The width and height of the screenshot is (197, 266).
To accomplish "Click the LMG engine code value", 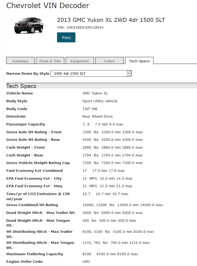I will (86, 262).
